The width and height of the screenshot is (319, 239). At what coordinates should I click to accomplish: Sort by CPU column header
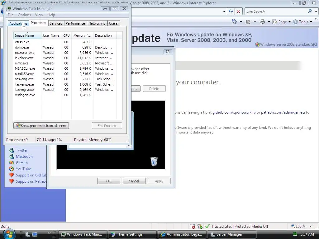click(x=66, y=35)
